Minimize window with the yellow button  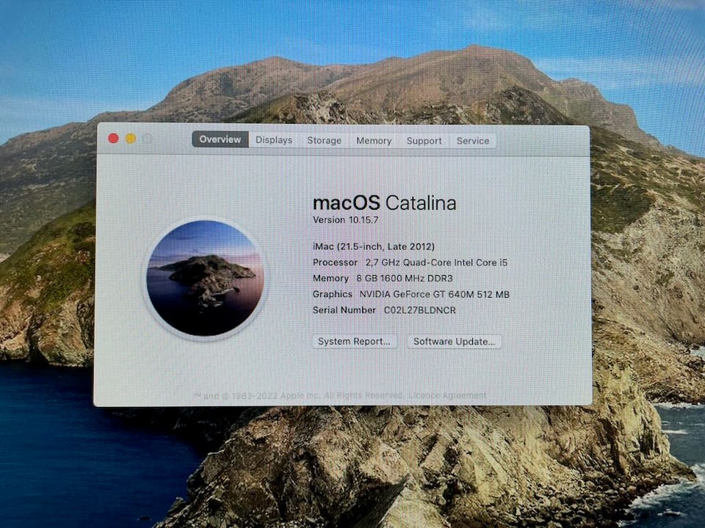(131, 139)
